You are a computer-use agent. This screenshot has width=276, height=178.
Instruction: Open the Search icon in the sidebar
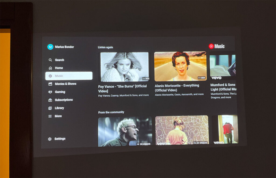50,60
